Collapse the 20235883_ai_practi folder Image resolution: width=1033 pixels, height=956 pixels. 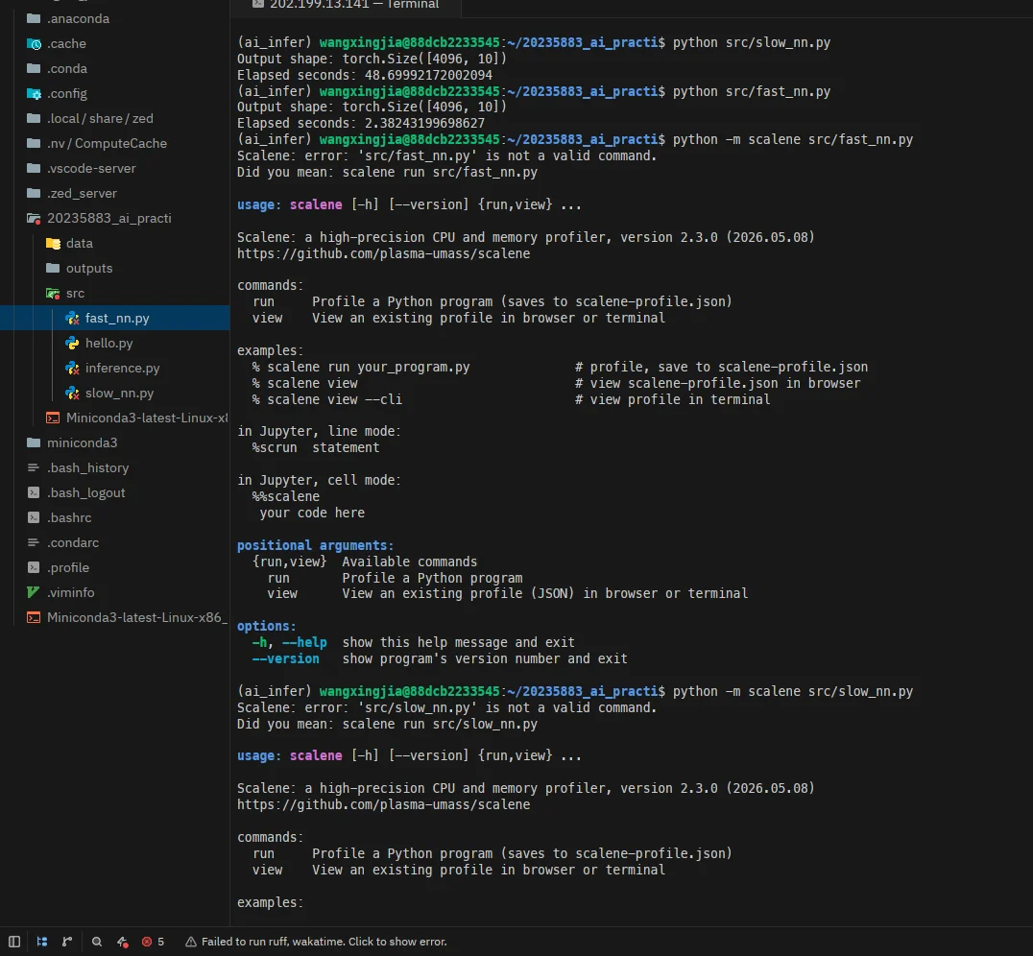pos(114,218)
